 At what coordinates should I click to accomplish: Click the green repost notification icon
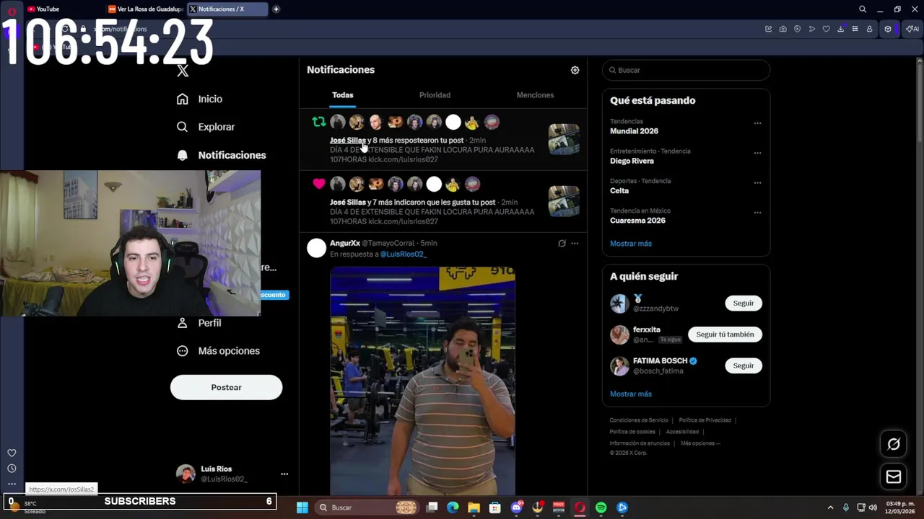pos(318,122)
